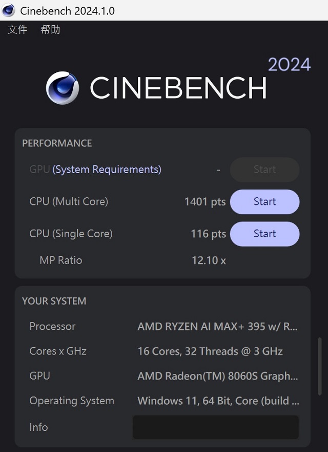Viewport: 328px width, 452px height.
Task: Open the 文件 menu
Action: (18, 29)
